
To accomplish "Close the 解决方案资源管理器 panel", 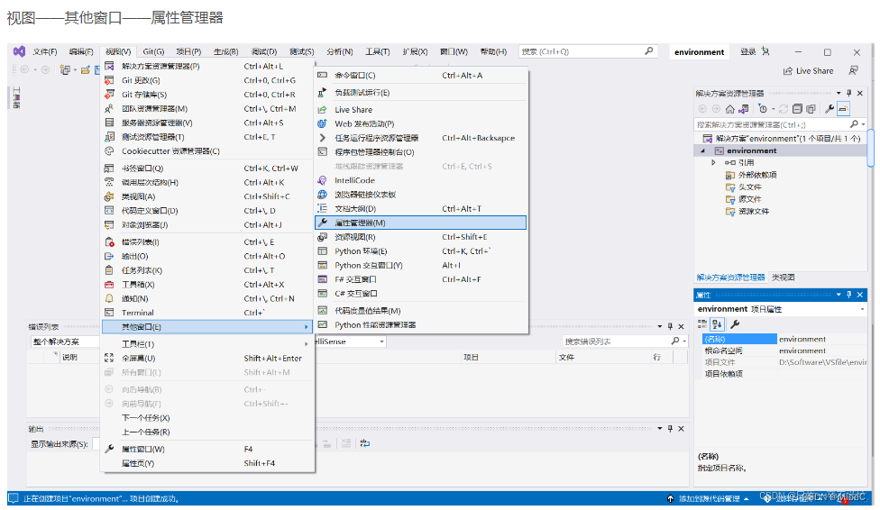I will [860, 93].
